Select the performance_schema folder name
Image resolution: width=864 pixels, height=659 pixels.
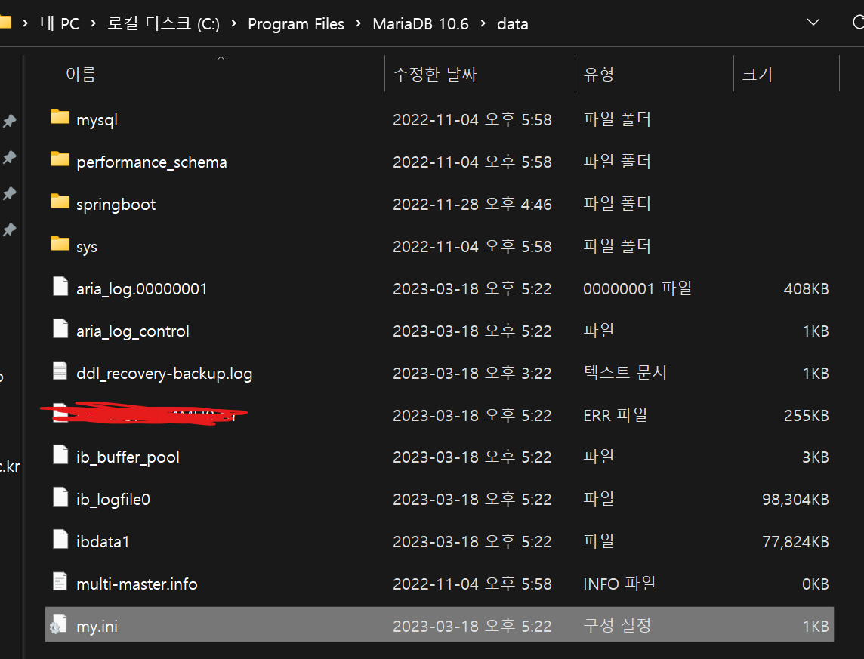tap(152, 162)
